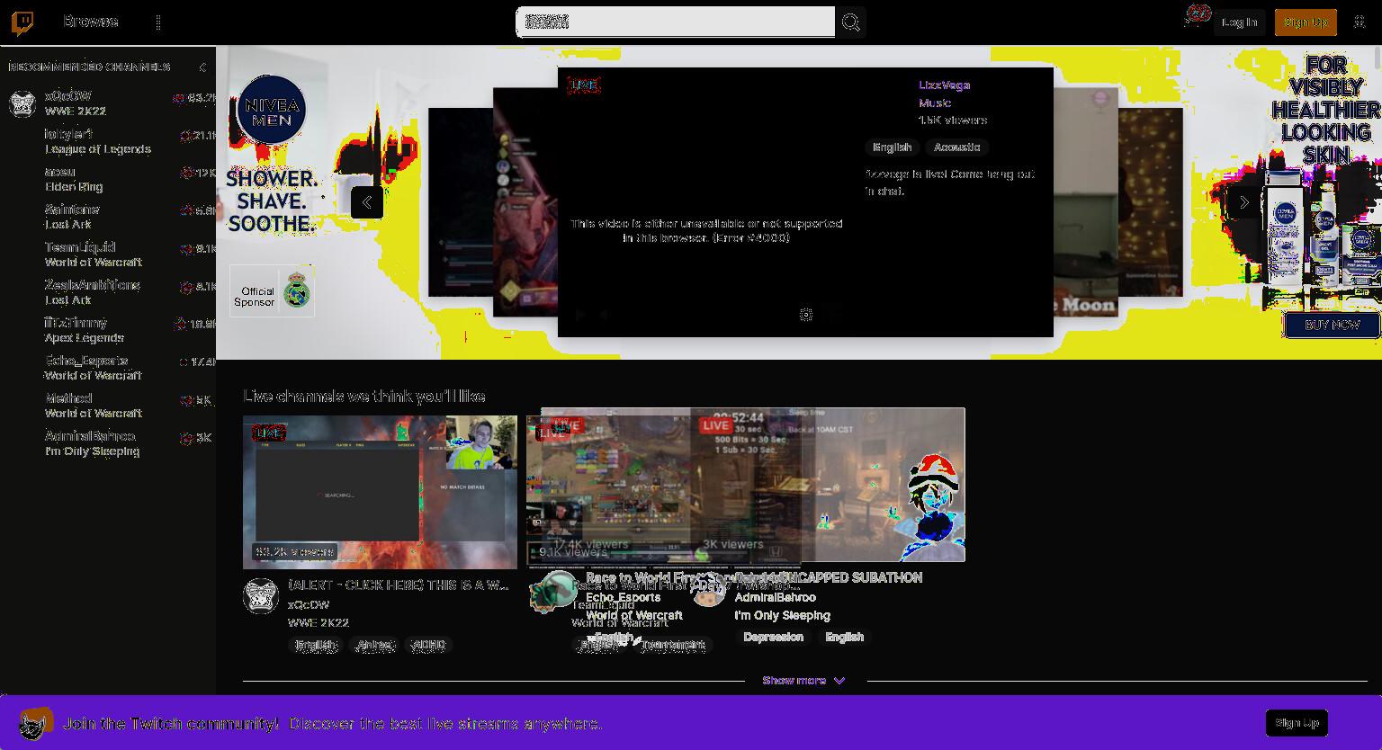1382x750 pixels.
Task: Click the Log In button
Action: pos(1240,22)
